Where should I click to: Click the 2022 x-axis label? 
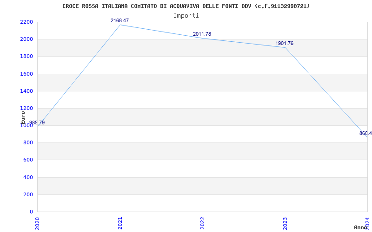(202, 223)
